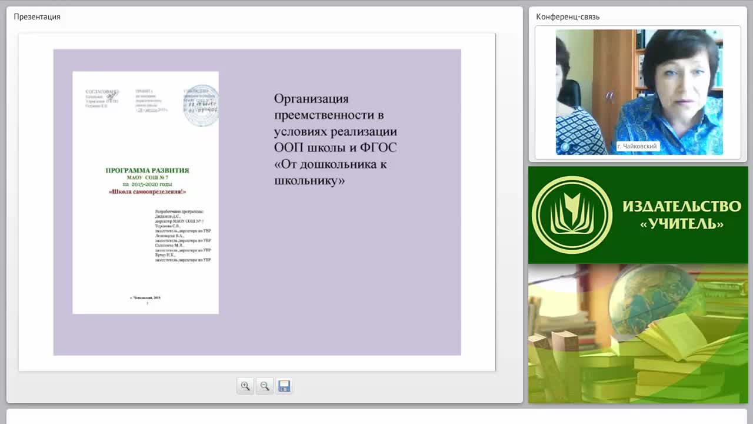Click the books and globe banner image
Image resolution: width=753 pixels, height=424 pixels.
point(638,334)
